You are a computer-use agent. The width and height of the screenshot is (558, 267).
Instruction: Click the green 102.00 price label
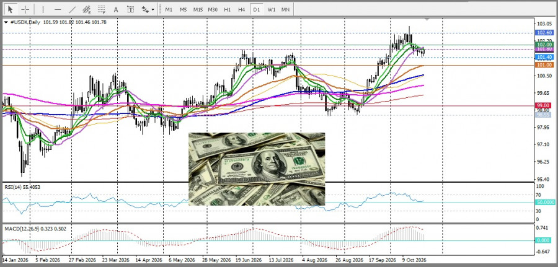544,45
